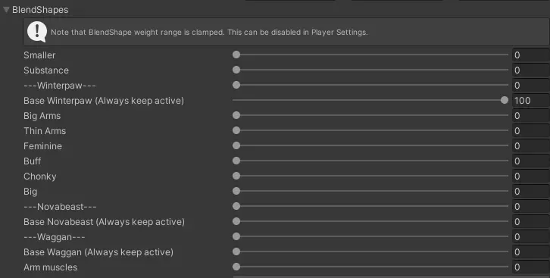Click the Thin Arms value field

531,131
